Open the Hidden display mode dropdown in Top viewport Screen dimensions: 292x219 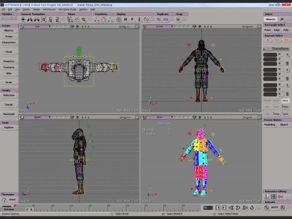pos(125,26)
